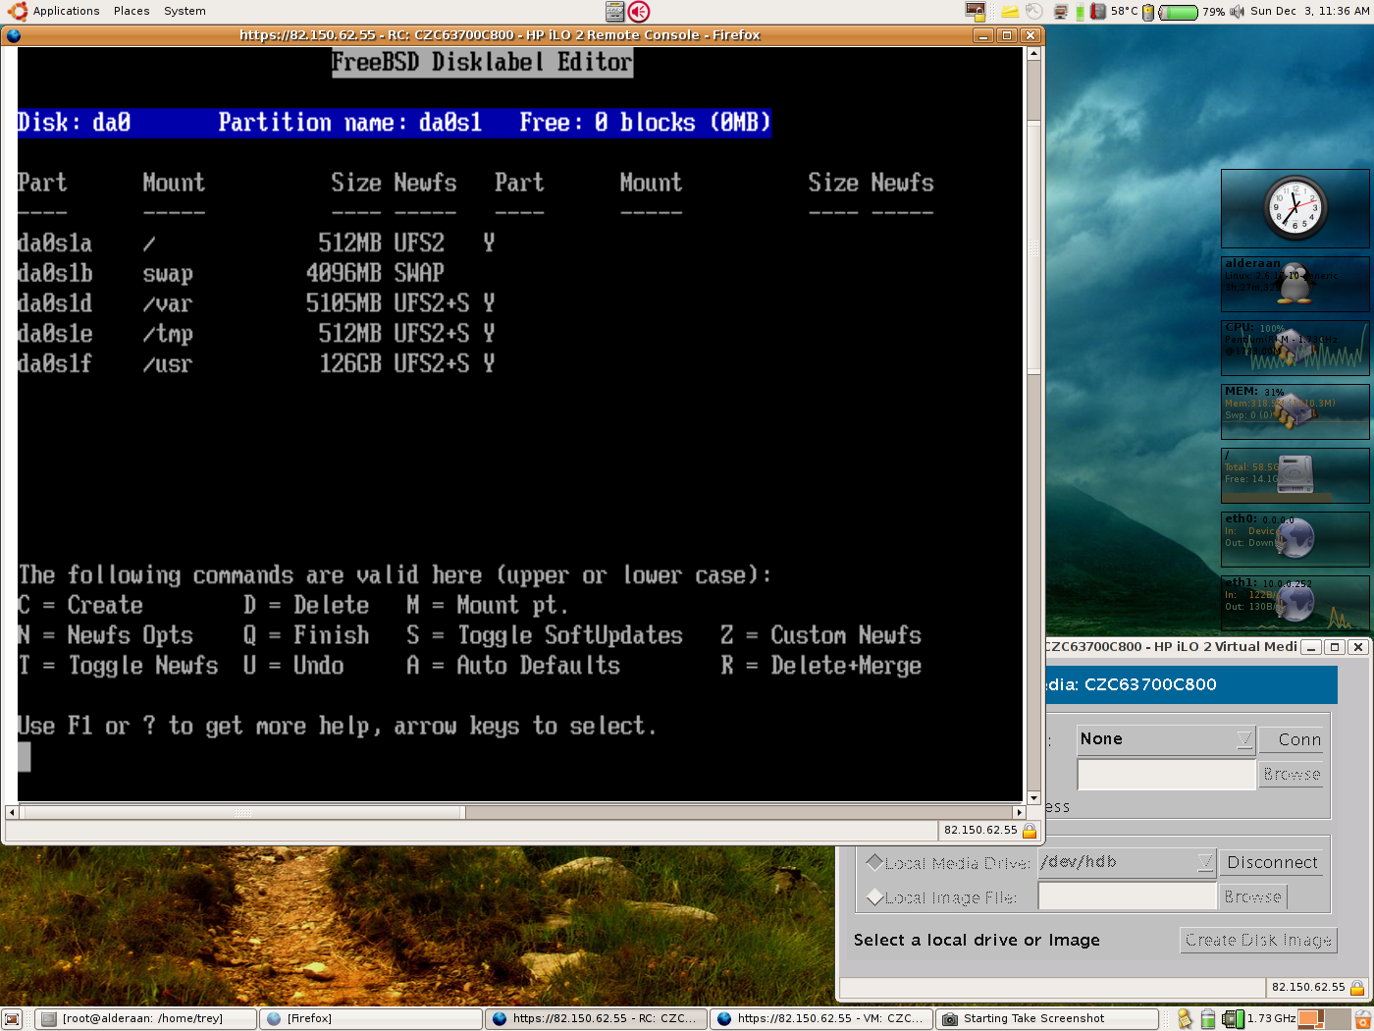Screen dimensions: 1374x1031
Task: Switch to the [Firefox] taskbar window
Action: [x=371, y=1019]
